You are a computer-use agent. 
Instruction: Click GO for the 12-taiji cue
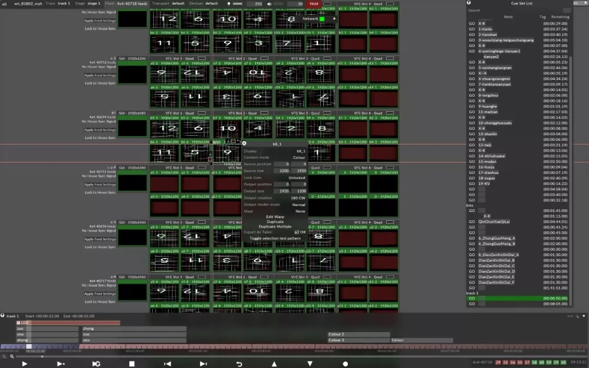(x=472, y=145)
